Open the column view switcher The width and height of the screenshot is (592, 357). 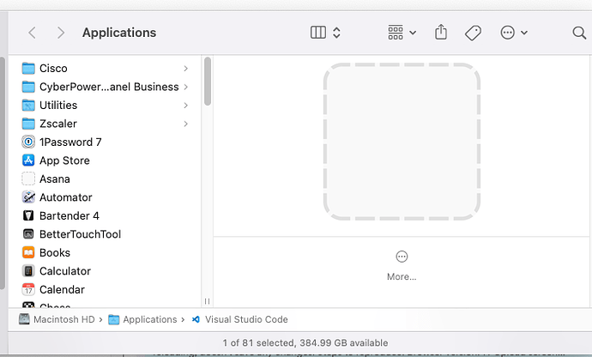pos(325,33)
